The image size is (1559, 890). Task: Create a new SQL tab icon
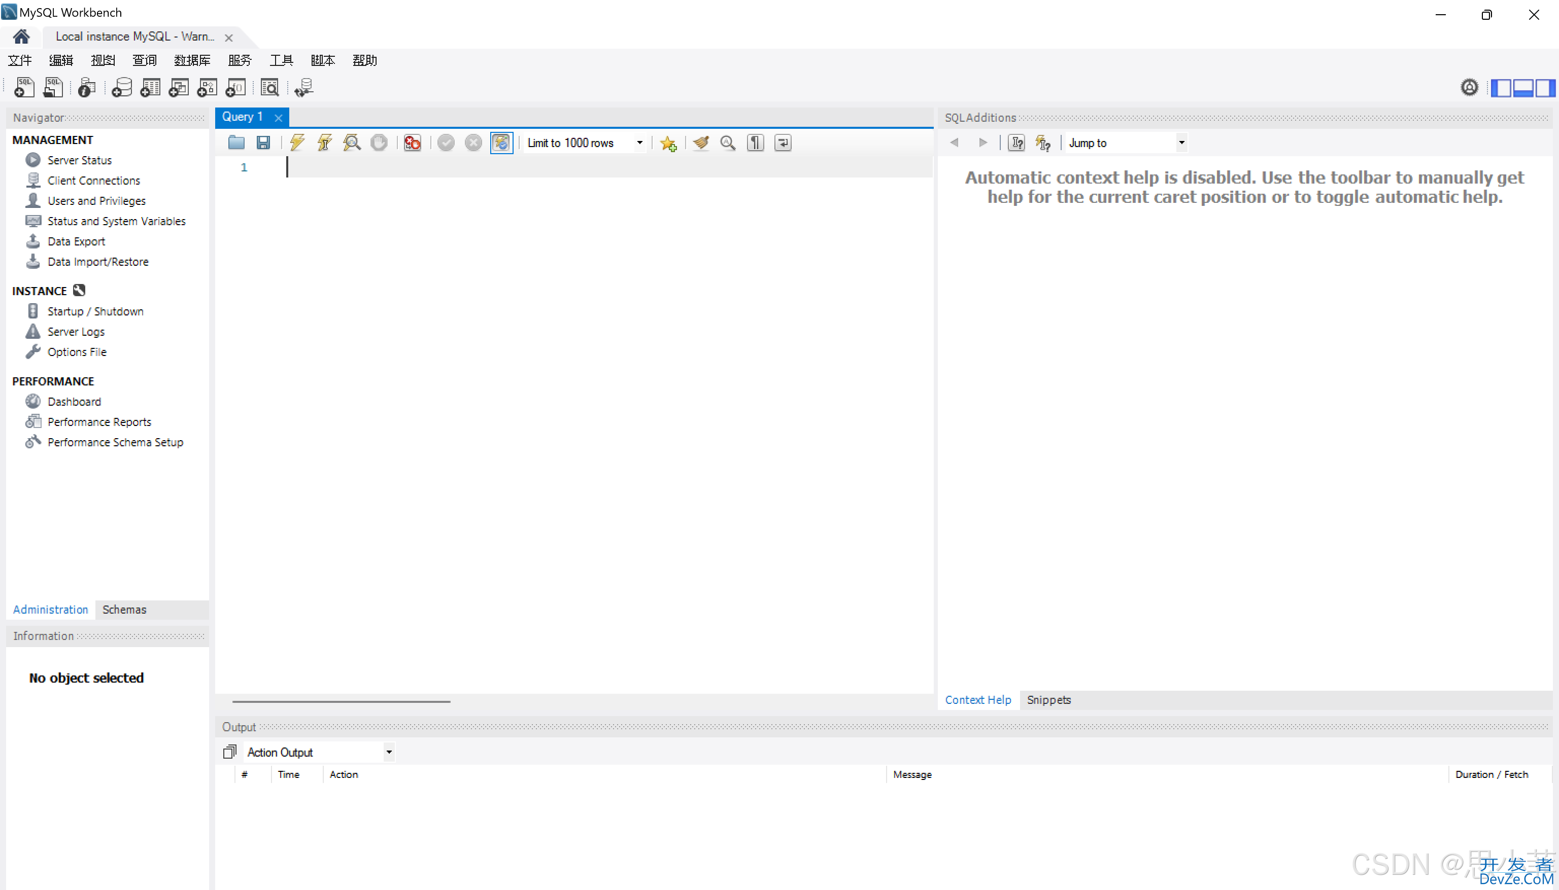pyautogui.click(x=24, y=87)
